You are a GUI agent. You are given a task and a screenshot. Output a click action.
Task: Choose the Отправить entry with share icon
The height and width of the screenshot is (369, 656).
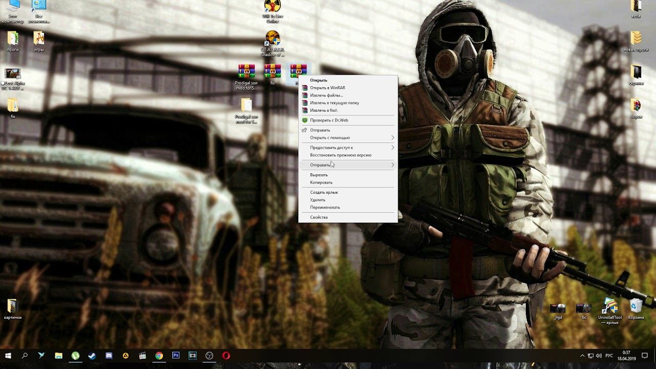(348, 130)
